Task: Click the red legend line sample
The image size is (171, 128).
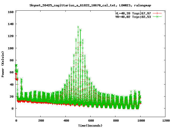Action: 157,13
